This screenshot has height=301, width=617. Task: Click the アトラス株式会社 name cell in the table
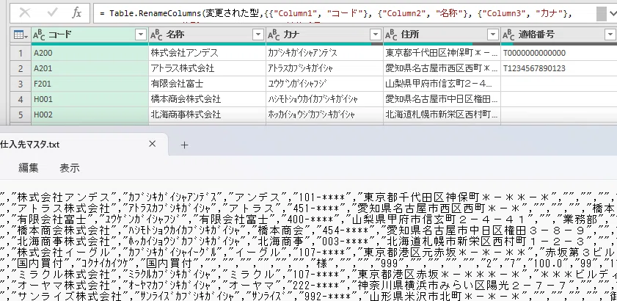208,68
